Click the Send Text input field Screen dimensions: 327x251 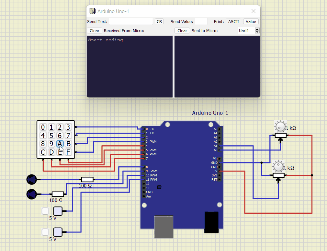coord(131,21)
